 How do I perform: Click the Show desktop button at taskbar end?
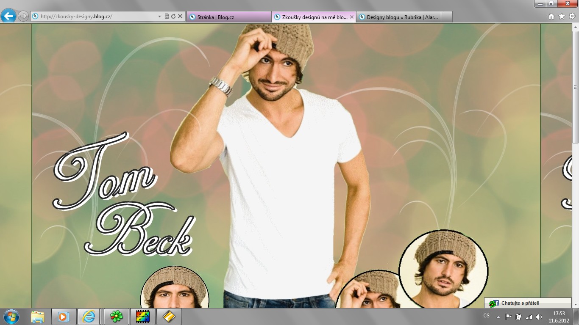(576, 317)
